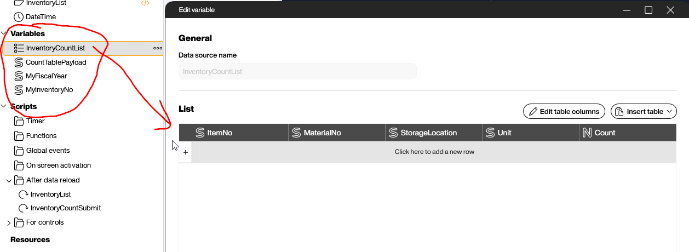Viewport: 689px width, 252px height.
Task: Click Edit table columns button
Action: pos(564,111)
